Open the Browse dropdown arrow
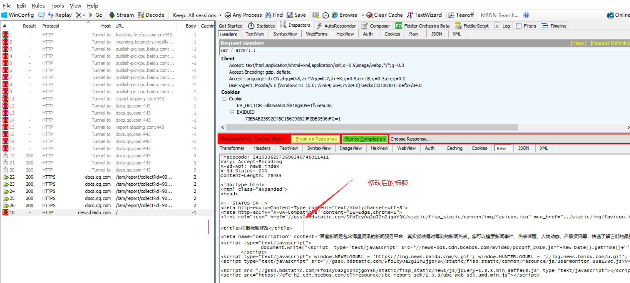 point(363,15)
